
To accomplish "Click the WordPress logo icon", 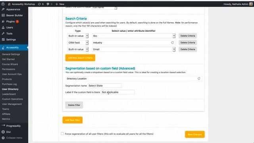I will point(3,4).
